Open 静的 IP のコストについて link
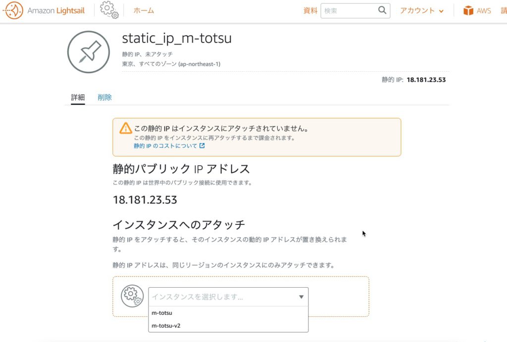This screenshot has width=507, height=342. pyautogui.click(x=165, y=146)
